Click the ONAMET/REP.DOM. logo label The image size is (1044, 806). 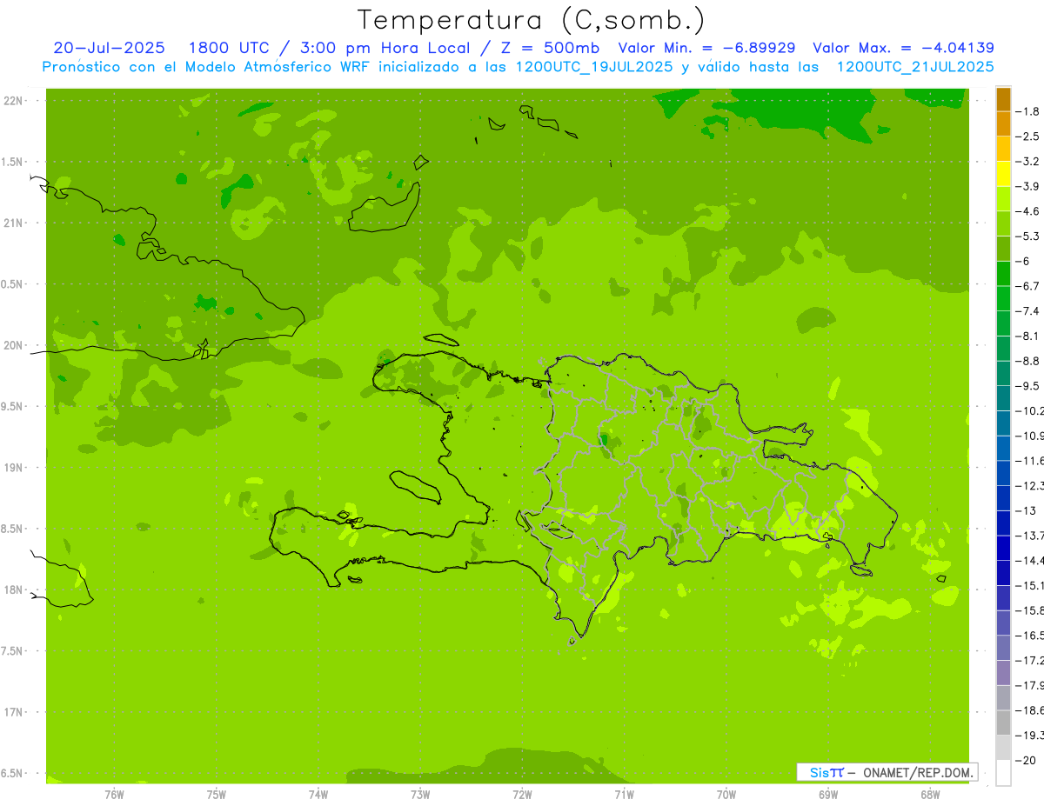pos(887,772)
